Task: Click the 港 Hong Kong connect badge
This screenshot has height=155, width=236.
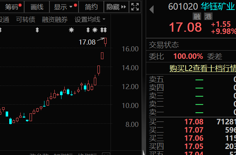Action: pos(208,16)
